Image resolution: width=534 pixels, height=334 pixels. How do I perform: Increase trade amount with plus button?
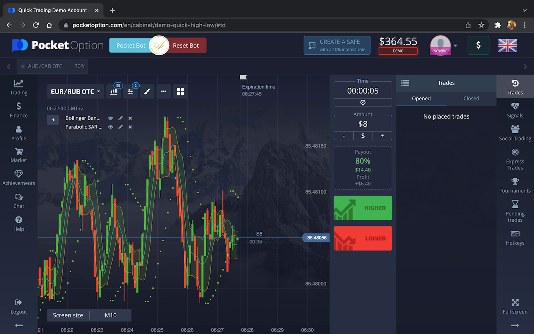tap(382, 136)
